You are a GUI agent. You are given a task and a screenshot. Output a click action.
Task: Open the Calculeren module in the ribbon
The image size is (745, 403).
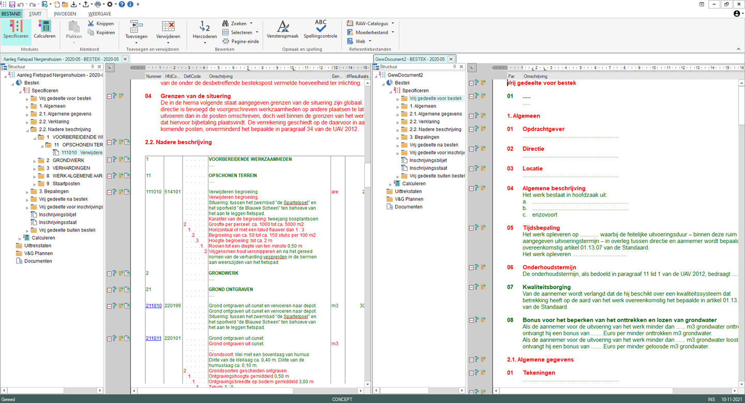[x=44, y=29]
